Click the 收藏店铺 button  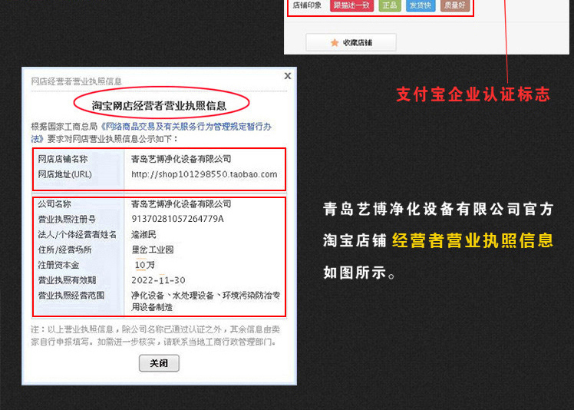351,42
